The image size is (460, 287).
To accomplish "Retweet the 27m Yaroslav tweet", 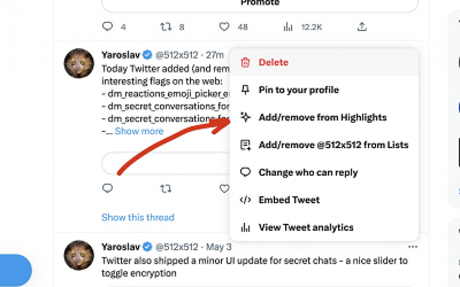I will pyautogui.click(x=166, y=189).
